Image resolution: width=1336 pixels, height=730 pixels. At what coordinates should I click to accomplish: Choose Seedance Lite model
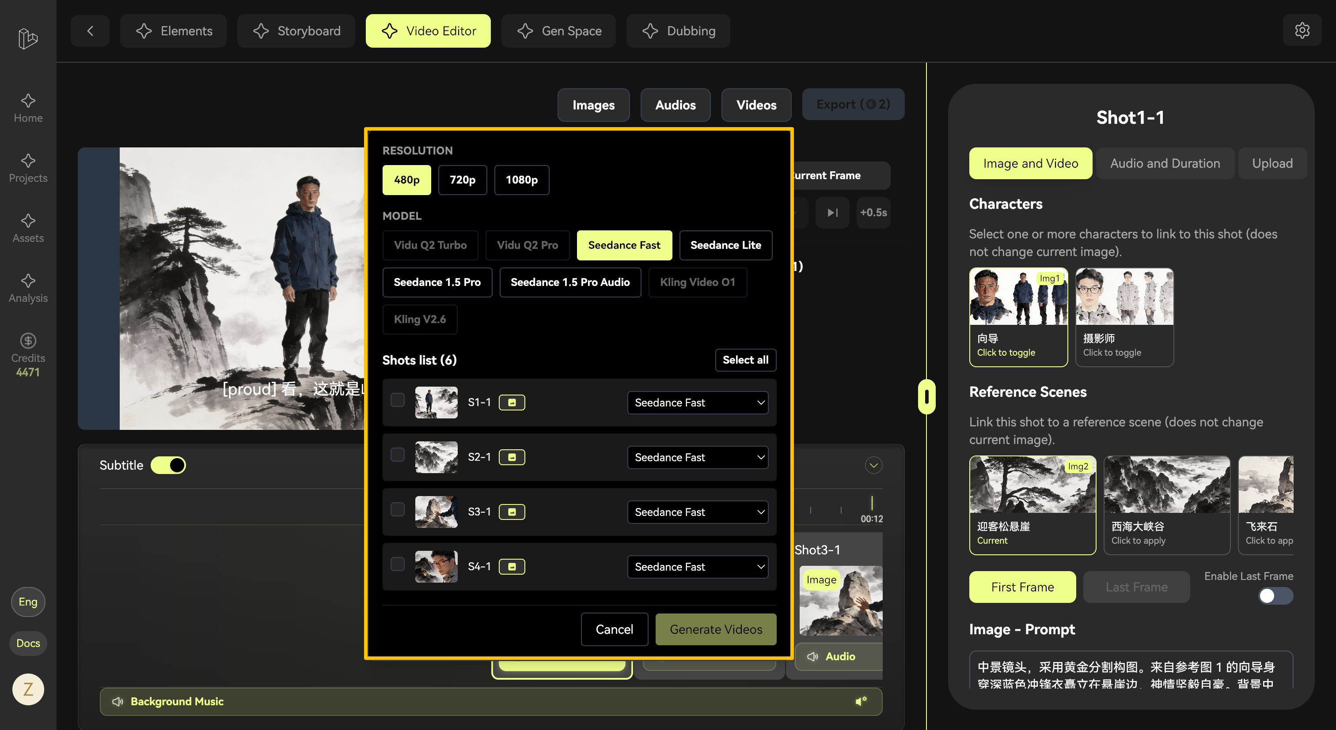point(725,245)
